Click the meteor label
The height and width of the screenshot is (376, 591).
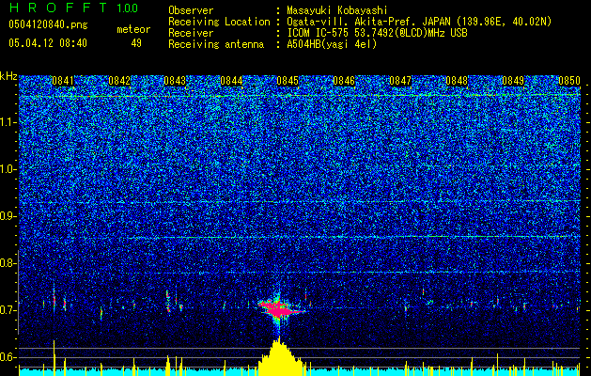[133, 29]
